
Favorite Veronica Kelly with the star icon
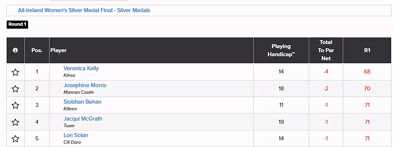pyautogui.click(x=15, y=72)
